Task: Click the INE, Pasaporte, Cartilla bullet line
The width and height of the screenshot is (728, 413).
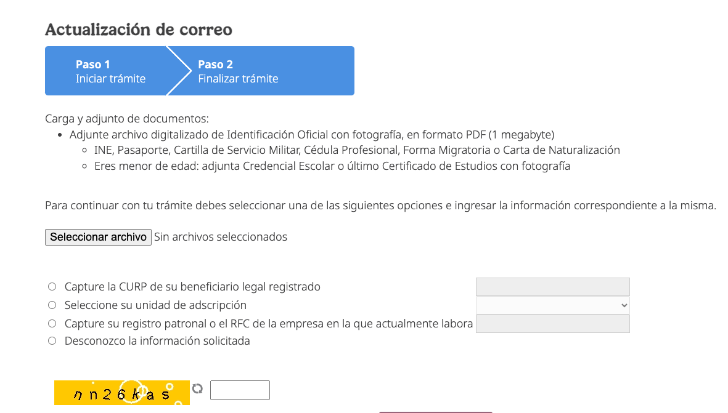Action: point(357,150)
